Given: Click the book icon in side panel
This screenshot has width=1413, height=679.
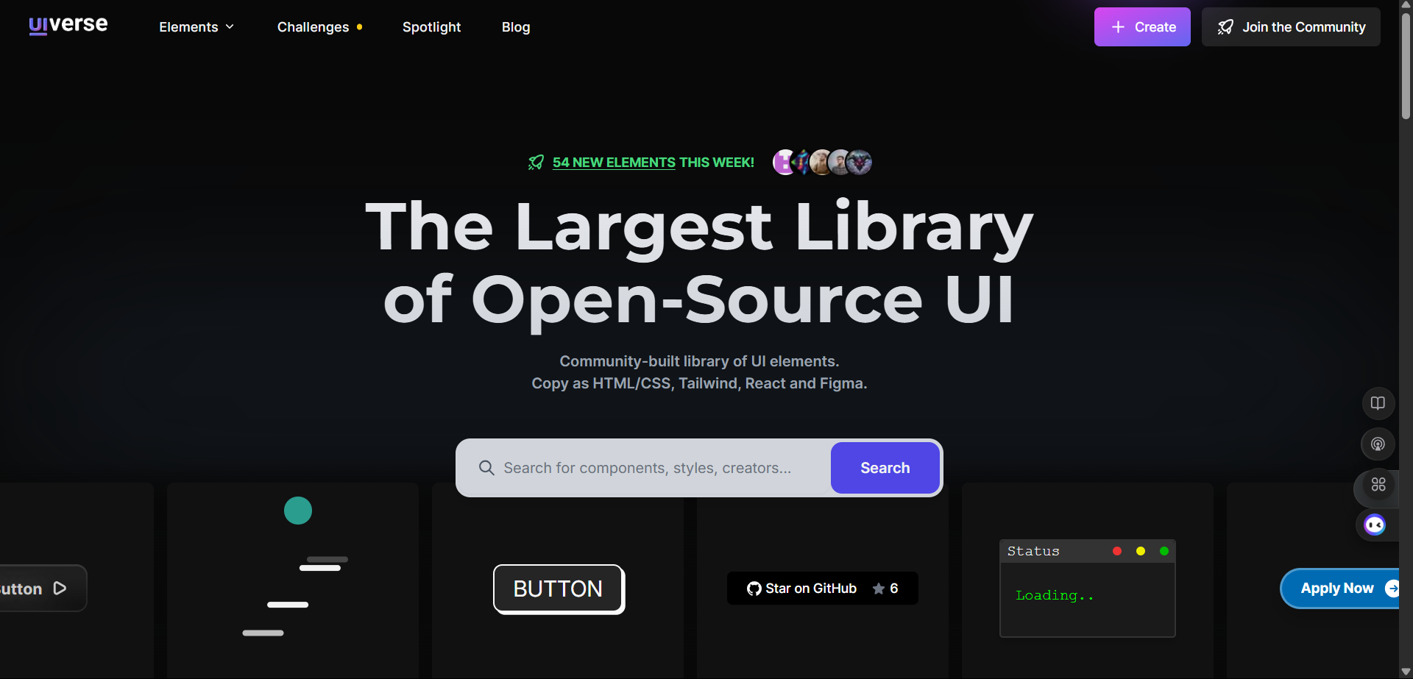Looking at the screenshot, I should [x=1378, y=403].
